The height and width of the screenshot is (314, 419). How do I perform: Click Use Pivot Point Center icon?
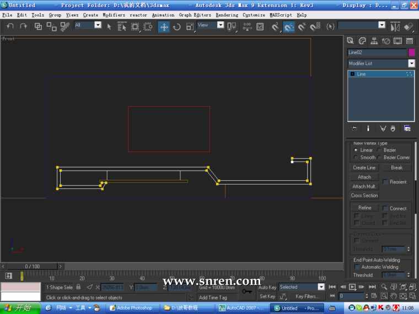click(232, 26)
